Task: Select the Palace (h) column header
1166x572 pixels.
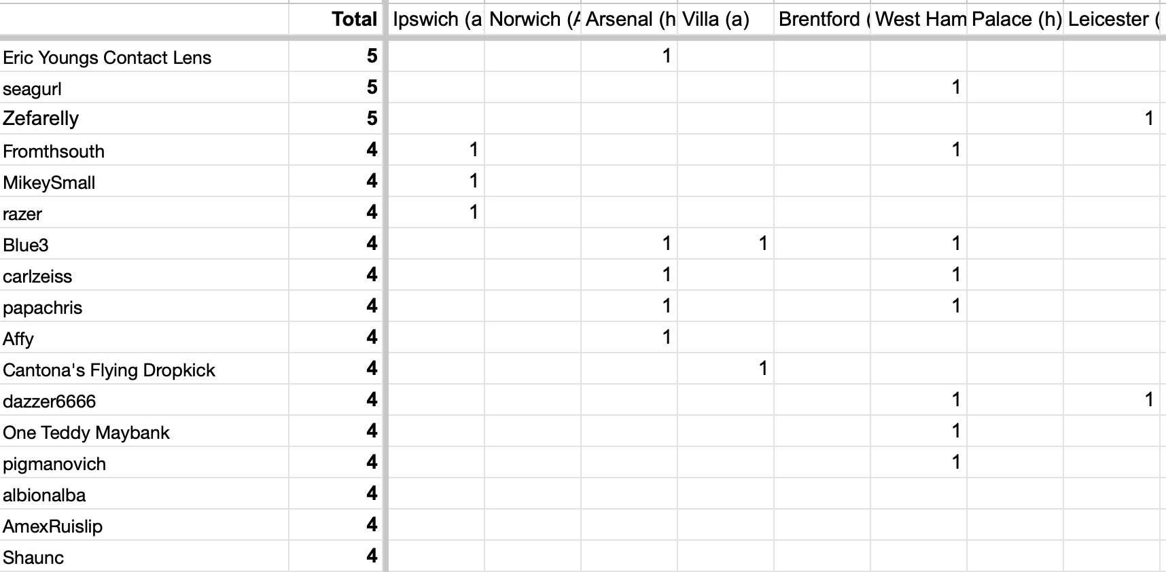Action: [1015, 19]
